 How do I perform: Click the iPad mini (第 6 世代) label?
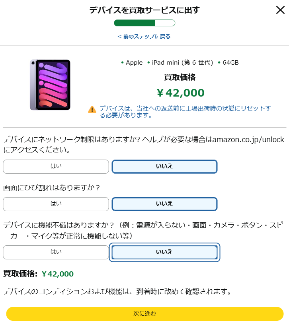182,63
